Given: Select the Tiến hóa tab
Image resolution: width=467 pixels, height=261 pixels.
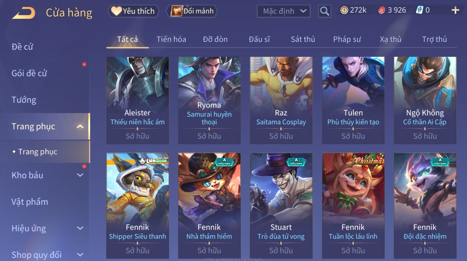Looking at the screenshot, I should coord(171,39).
